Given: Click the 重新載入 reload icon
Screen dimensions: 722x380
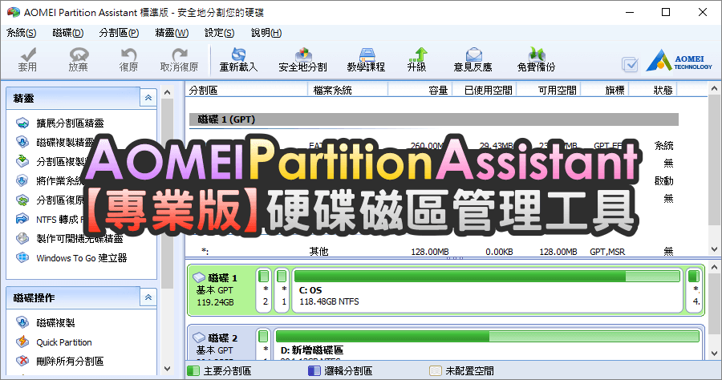Looking at the screenshot, I should (238, 55).
